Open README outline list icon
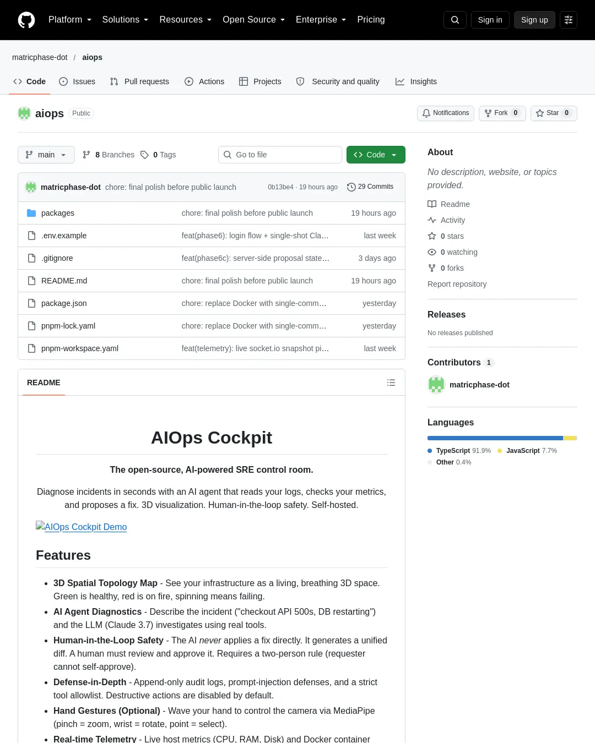Image resolution: width=595 pixels, height=743 pixels. coord(391,383)
